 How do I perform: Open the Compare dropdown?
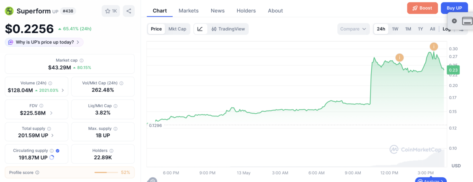[x=353, y=29]
